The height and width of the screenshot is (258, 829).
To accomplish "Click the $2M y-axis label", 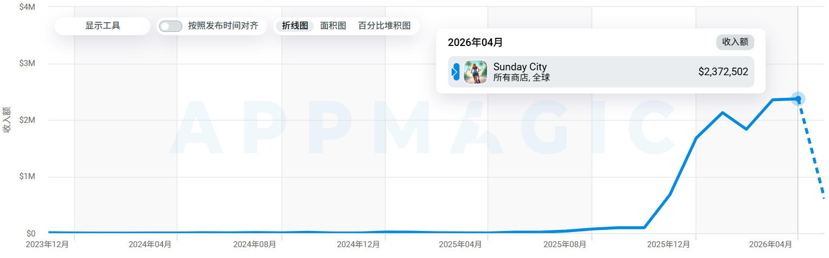I will coord(27,120).
